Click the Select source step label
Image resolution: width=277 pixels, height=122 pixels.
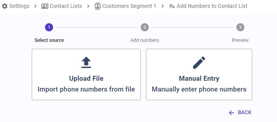click(49, 40)
